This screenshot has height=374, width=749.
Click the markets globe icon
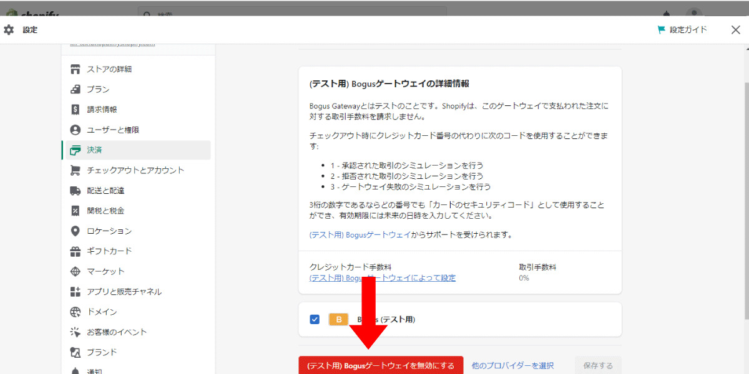(76, 271)
